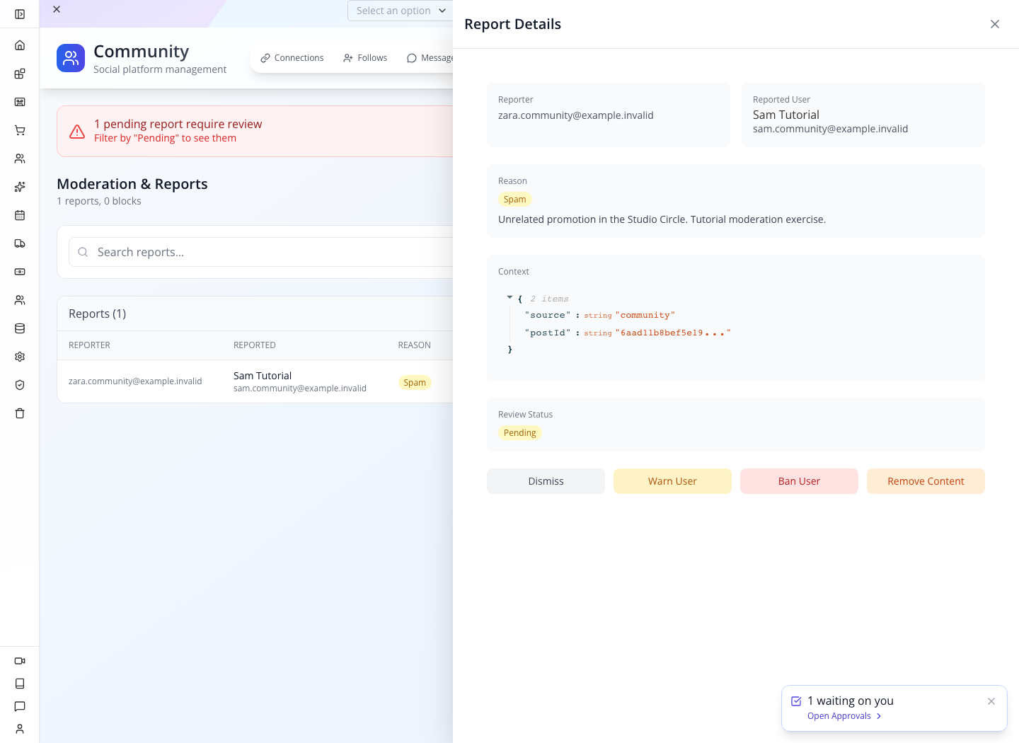Open the ID card sidebar icon

[x=20, y=102]
